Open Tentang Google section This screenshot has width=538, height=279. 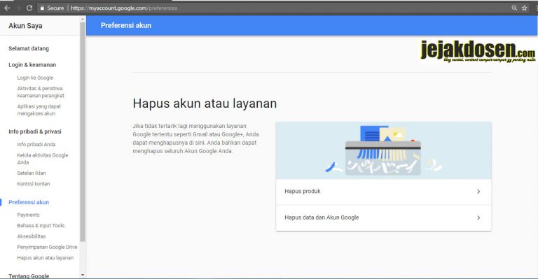pos(29,276)
